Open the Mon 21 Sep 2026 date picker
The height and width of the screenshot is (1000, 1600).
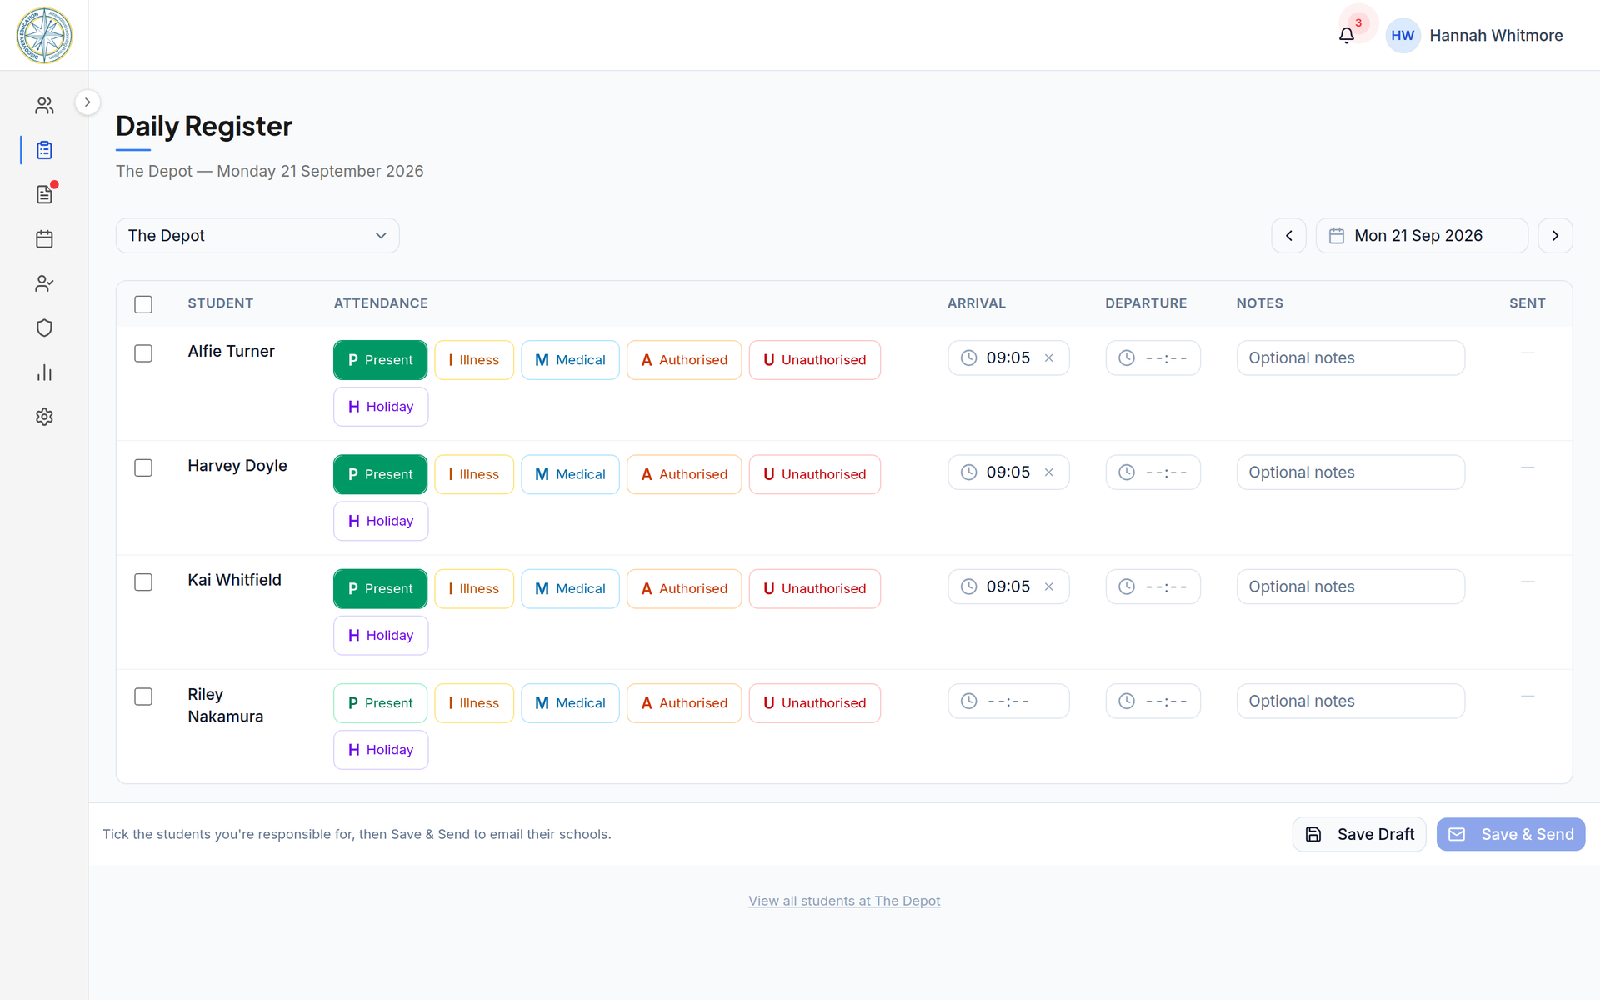[1422, 236]
